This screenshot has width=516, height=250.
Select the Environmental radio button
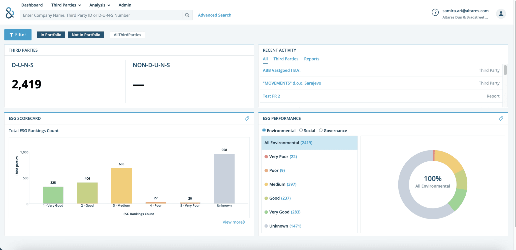pyautogui.click(x=264, y=130)
